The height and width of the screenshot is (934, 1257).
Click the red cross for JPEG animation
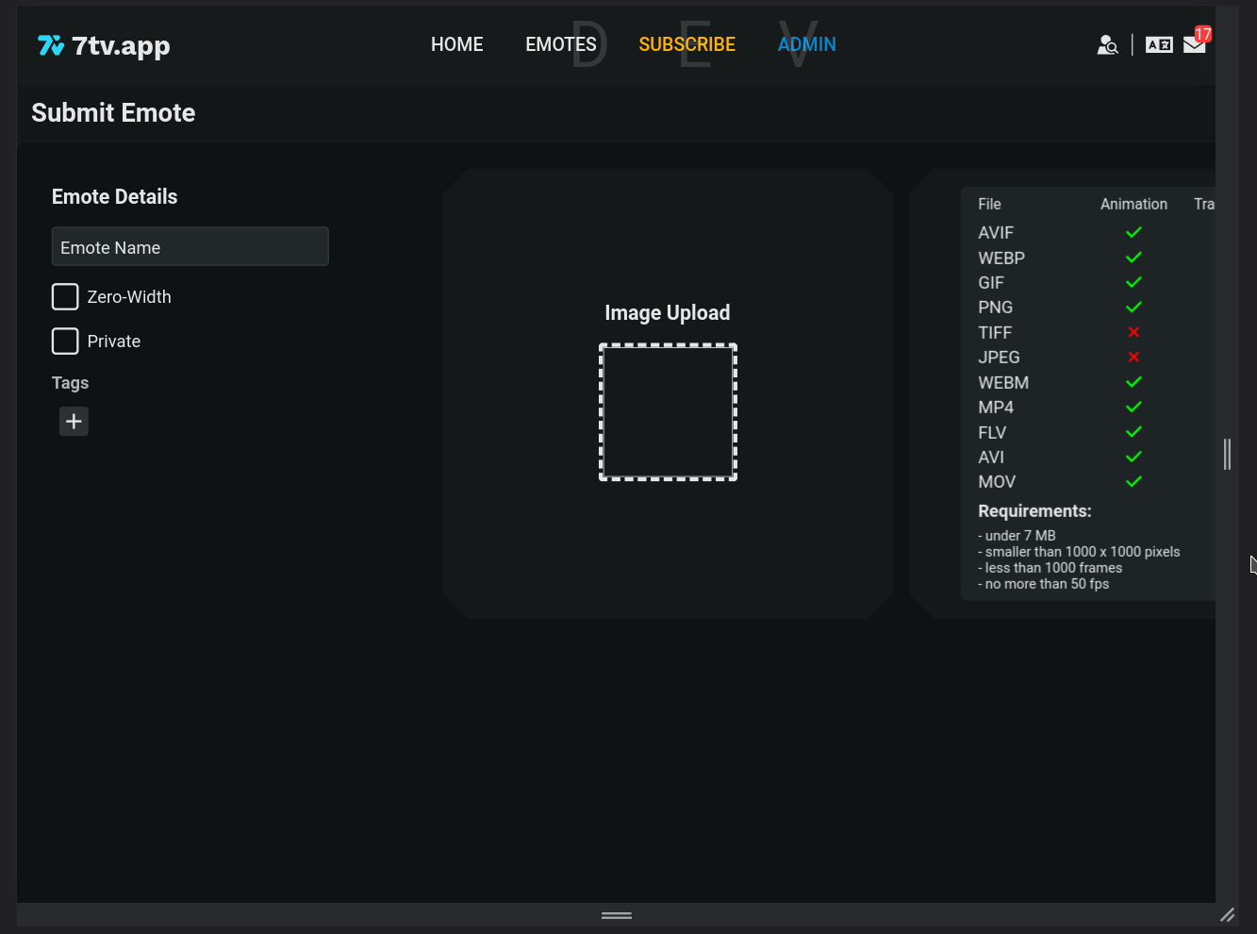point(1133,357)
